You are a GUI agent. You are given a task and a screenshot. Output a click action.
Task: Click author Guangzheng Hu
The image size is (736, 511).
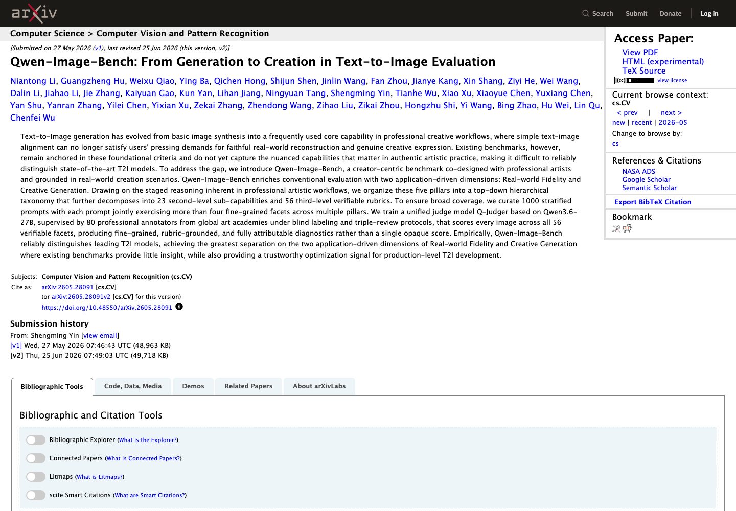pyautogui.click(x=93, y=81)
